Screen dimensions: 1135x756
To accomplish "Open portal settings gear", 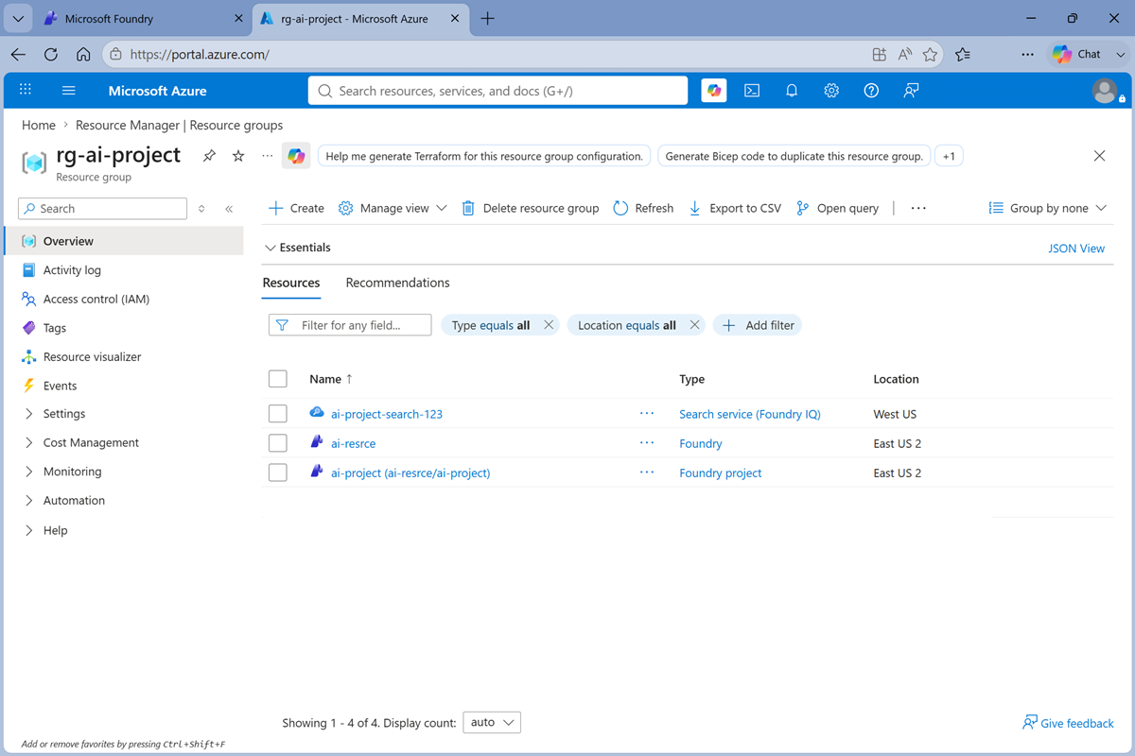I will [x=831, y=91].
